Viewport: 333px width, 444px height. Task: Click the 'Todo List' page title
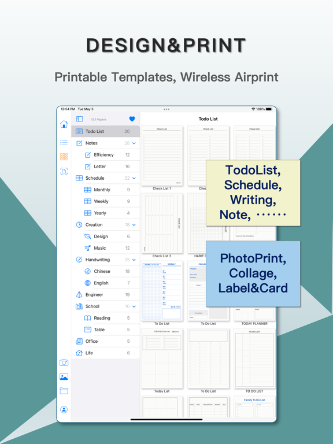click(208, 119)
